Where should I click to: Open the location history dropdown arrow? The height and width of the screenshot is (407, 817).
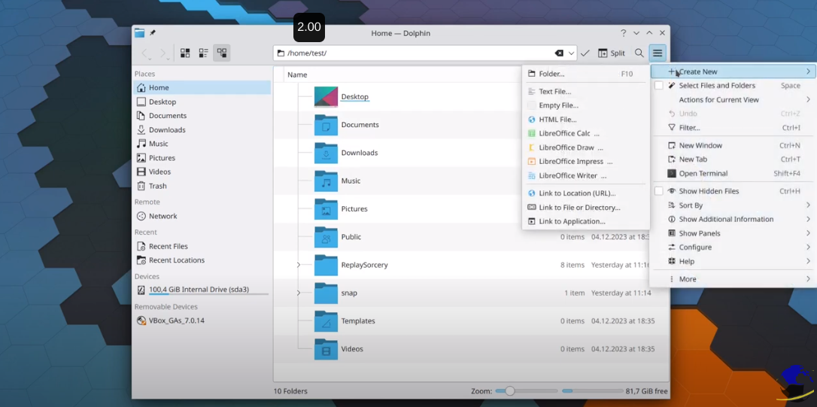point(571,53)
